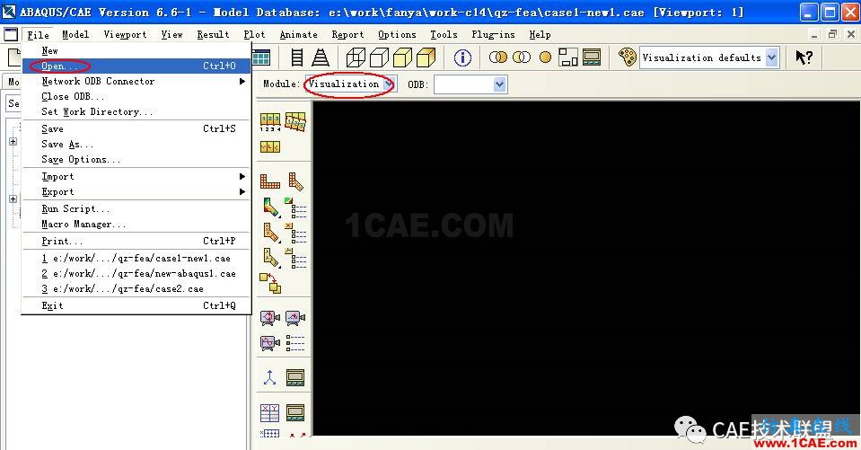Click the color code palette icon
The height and width of the screenshot is (450, 861).
627,57
